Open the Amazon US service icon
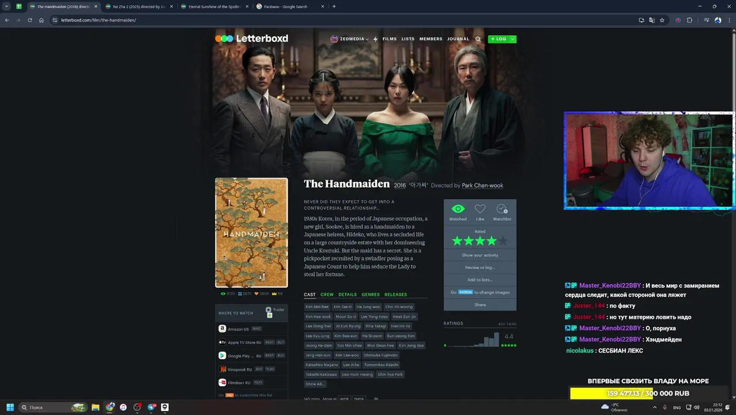The width and height of the screenshot is (736, 415). [x=222, y=329]
